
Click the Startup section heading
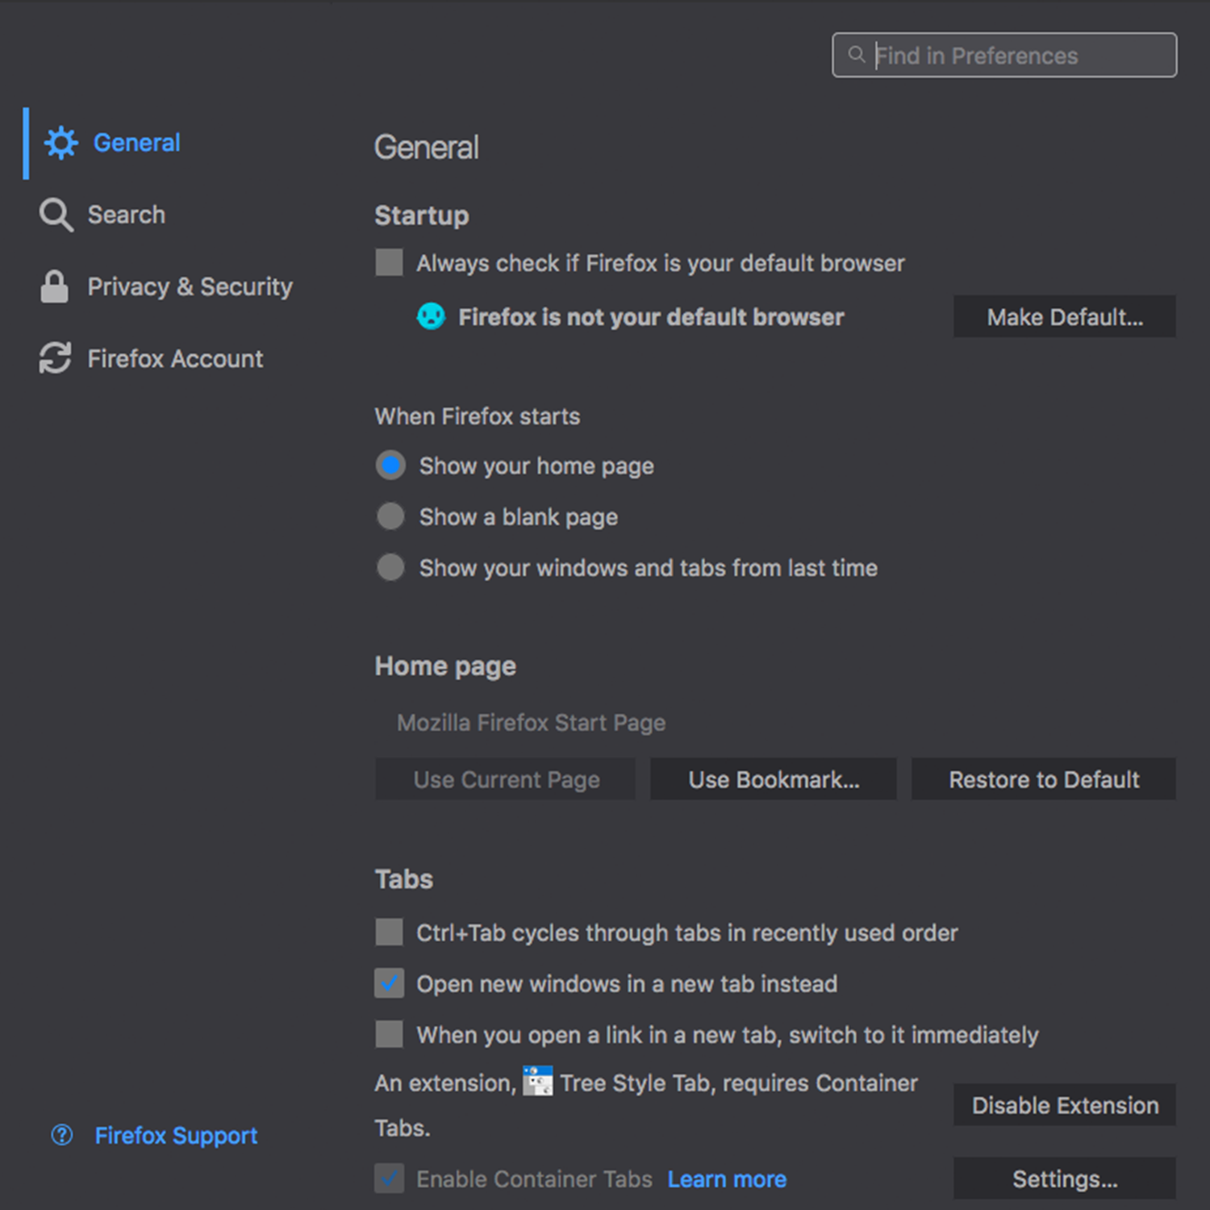click(x=421, y=215)
